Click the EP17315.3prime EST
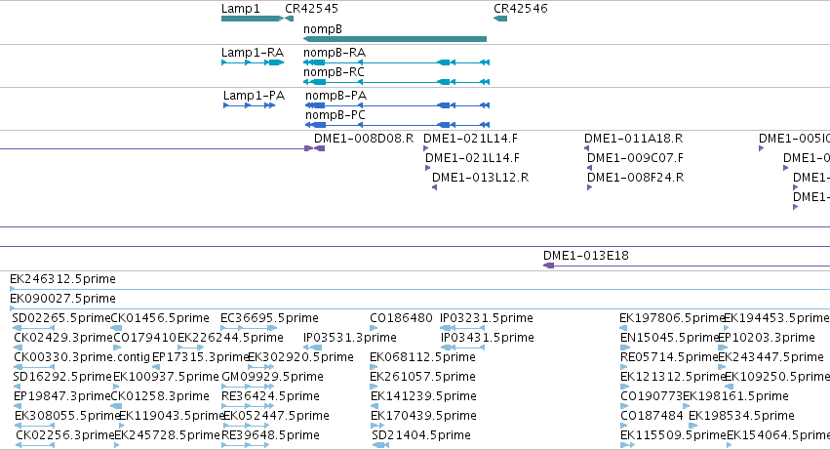This screenshot has height=450, width=830. click(x=156, y=367)
